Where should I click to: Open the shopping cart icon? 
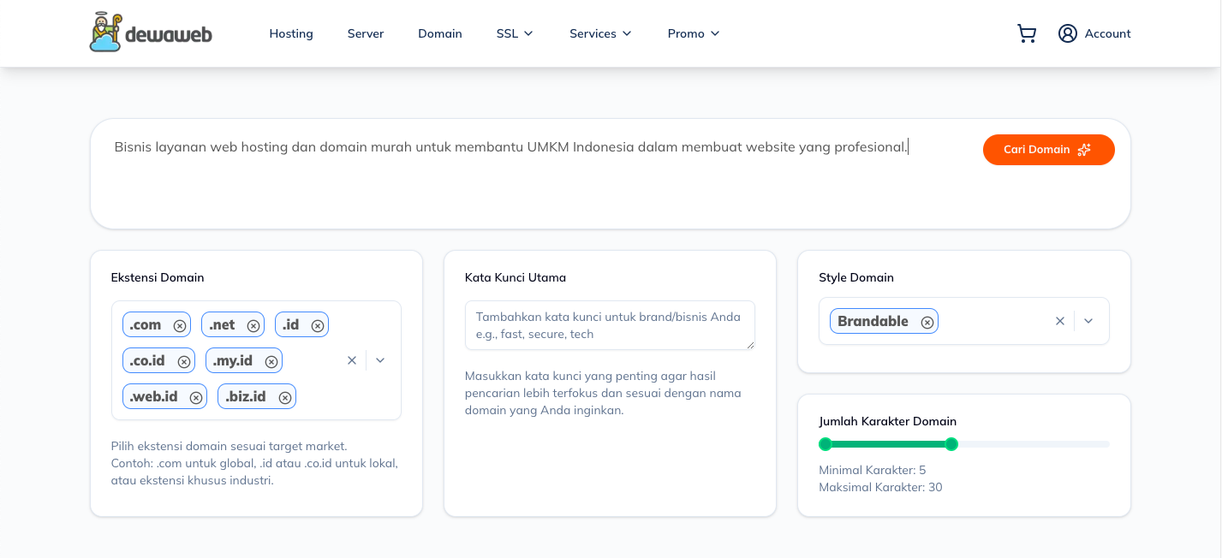pos(1027,33)
